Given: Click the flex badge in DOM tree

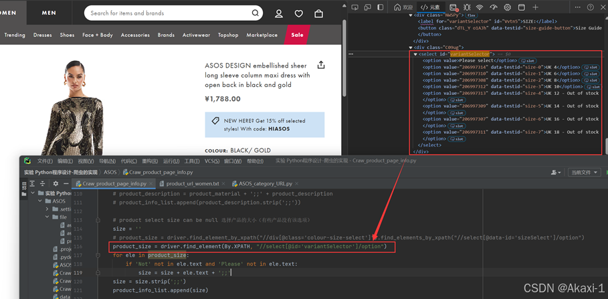Looking at the screenshot, I should (471, 15).
